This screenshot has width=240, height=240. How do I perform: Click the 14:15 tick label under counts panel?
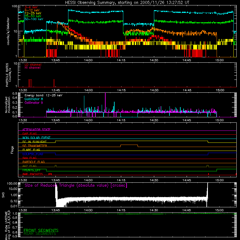click(121, 60)
